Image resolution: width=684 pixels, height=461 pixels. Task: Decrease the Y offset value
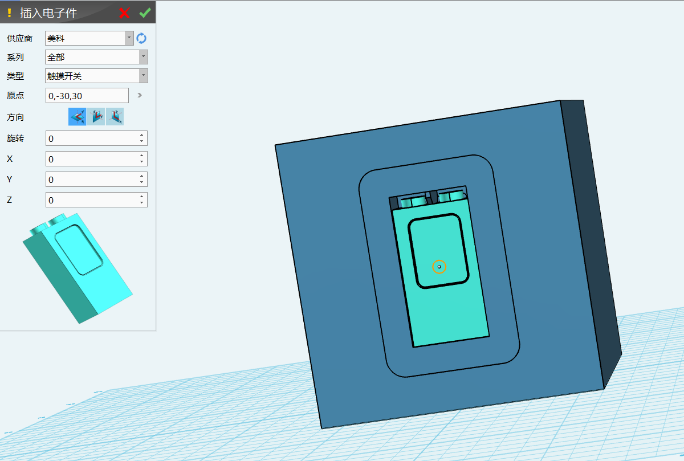click(x=141, y=183)
